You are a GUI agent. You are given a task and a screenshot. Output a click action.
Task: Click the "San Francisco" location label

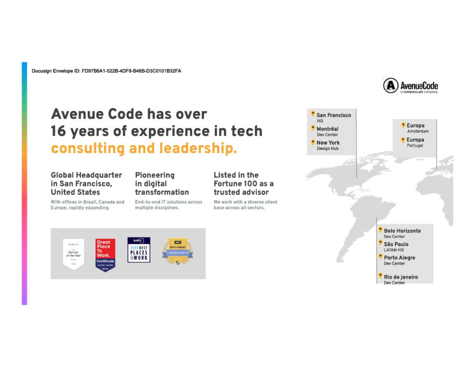click(334, 115)
